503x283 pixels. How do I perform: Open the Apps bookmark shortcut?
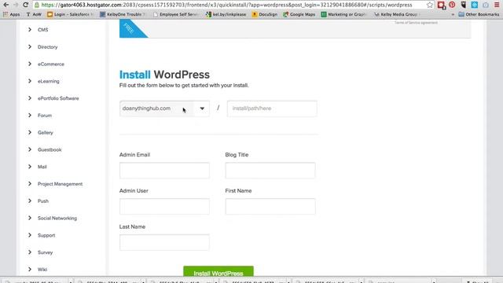[12, 14]
